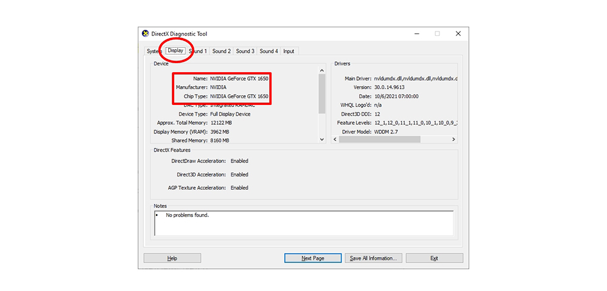The image size is (607, 291).
Task: Click the Drivers horizontal scrollbar thumb
Action: (x=379, y=139)
